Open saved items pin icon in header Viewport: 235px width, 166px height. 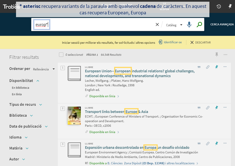click(x=230, y=6)
